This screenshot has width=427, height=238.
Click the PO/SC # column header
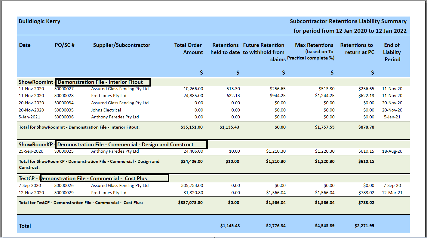(x=65, y=45)
